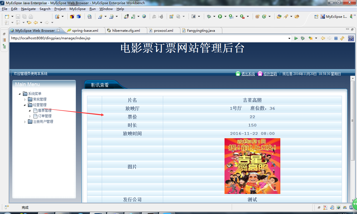Switch to the hibernate.cfg.xml tab
This screenshot has height=214, width=357.
coord(126,30)
